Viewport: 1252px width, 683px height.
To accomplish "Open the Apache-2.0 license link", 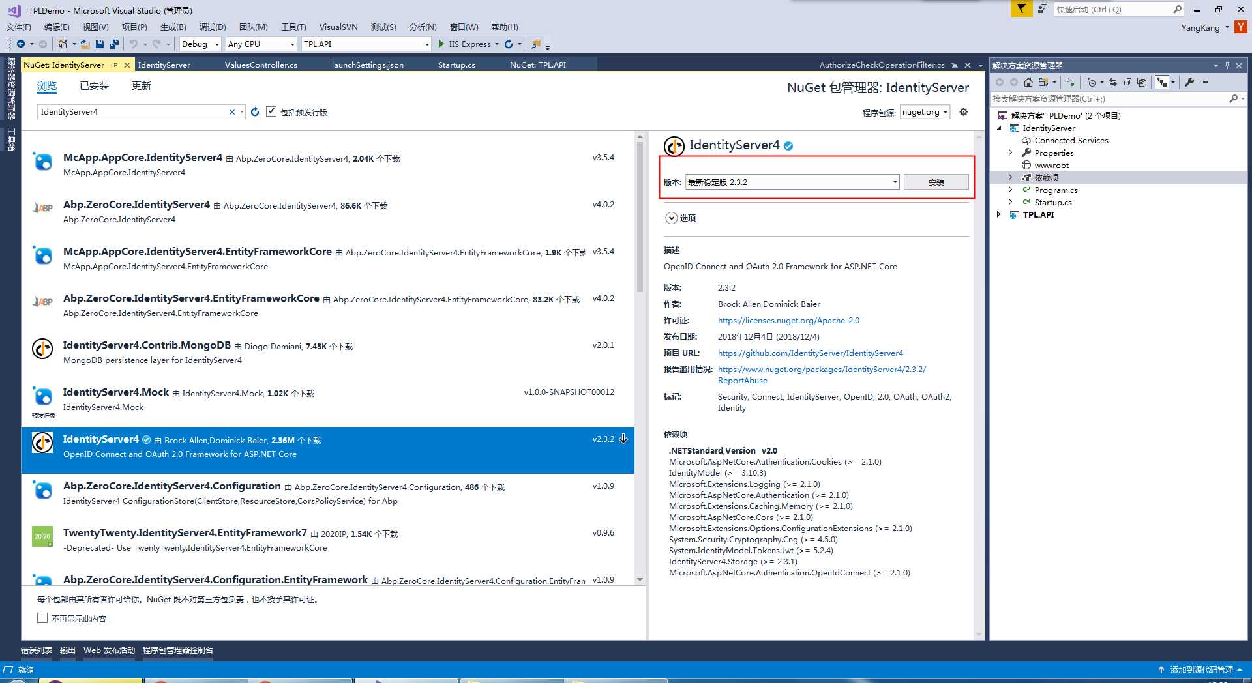I will pyautogui.click(x=788, y=320).
